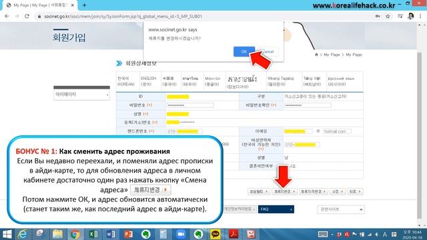This screenshot has height=240, width=427.
Task: Open taskbar clock showing 10:44
Action: (x=413, y=234)
